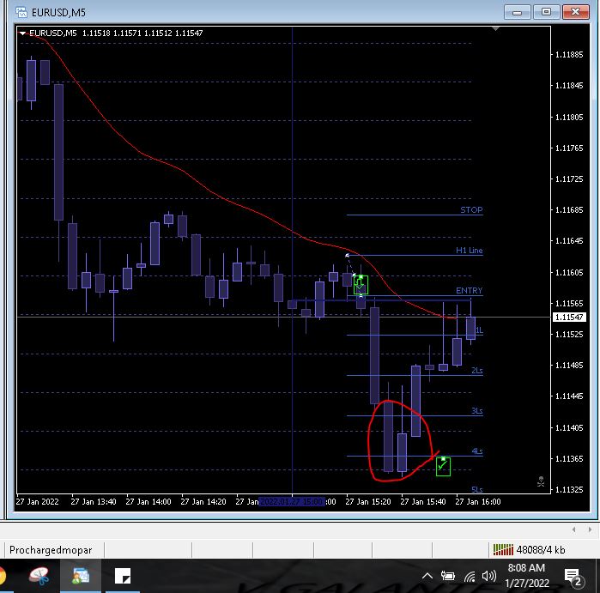Click the 48088/4 kb traffic indicator

(540, 550)
